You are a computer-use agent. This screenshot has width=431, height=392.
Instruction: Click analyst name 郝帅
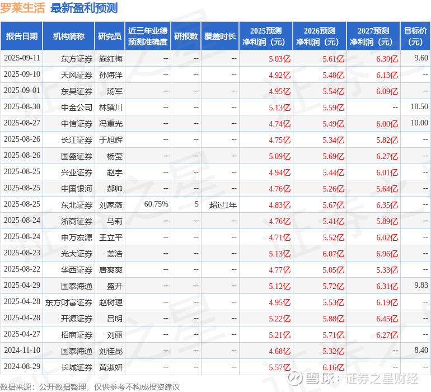pos(115,189)
